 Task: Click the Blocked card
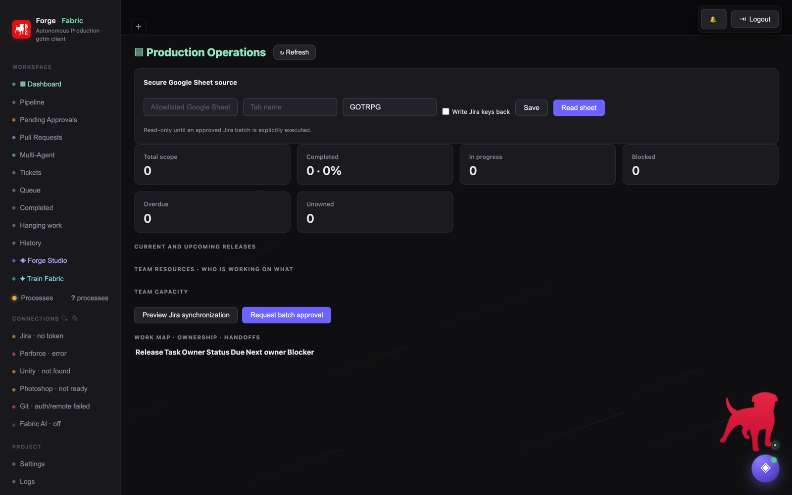click(x=700, y=164)
